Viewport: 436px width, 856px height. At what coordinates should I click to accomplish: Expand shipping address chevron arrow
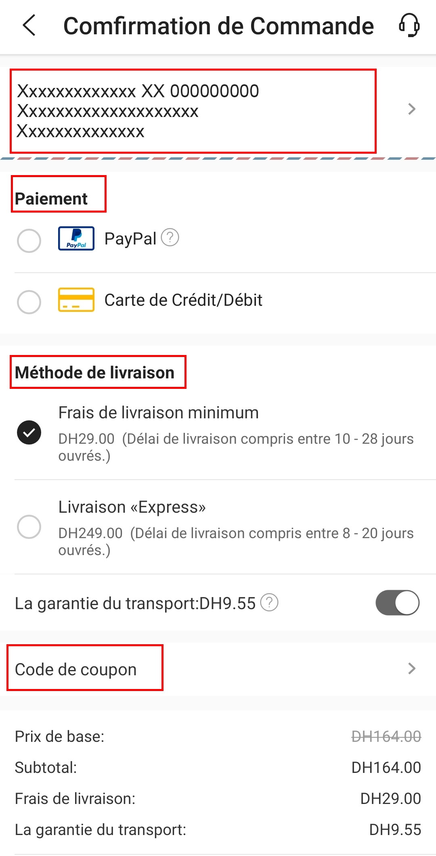tap(411, 109)
